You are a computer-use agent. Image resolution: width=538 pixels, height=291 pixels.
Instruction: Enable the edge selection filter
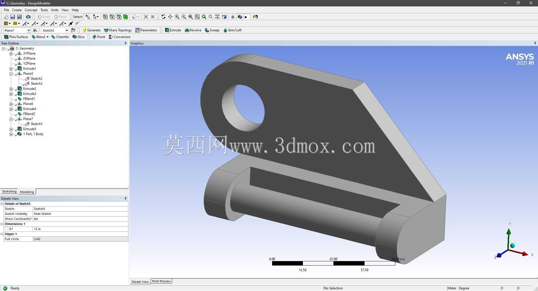112,17
